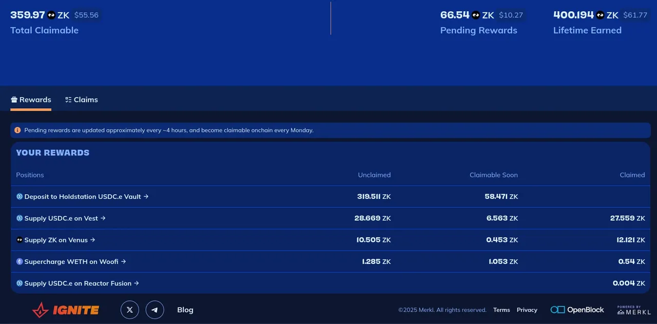Viewport: 657px width, 324px height.
Task: Click WETH icon beside Woofi row
Action: pyautogui.click(x=20, y=261)
